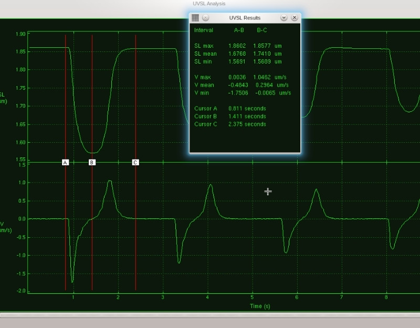Click the window menu icon in UVSL Results

195,18
